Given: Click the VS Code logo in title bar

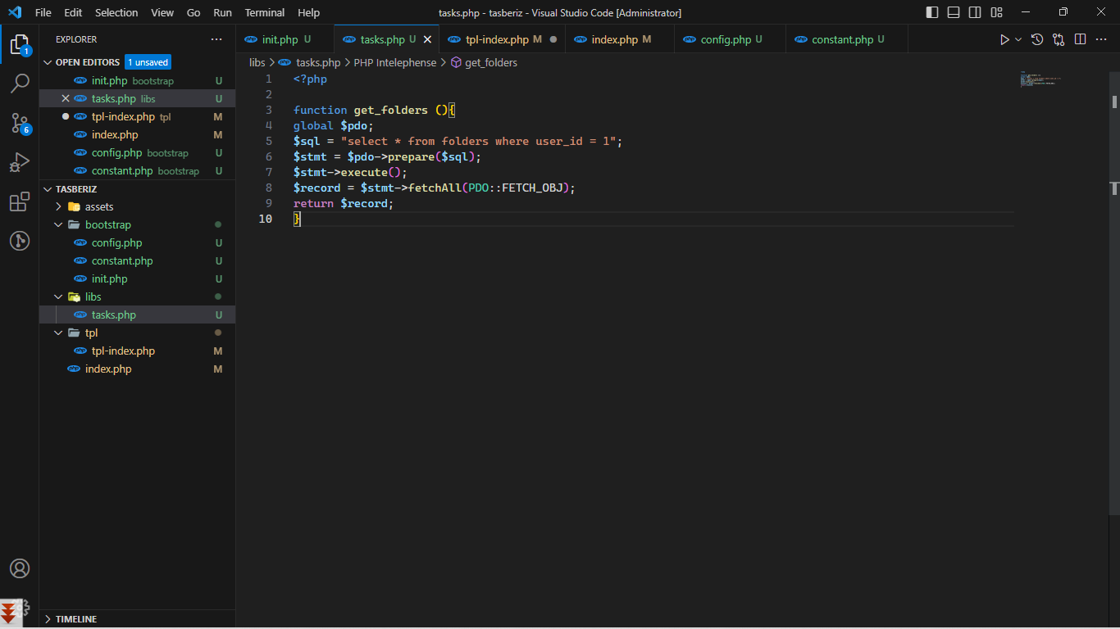Looking at the screenshot, I should click(x=15, y=12).
